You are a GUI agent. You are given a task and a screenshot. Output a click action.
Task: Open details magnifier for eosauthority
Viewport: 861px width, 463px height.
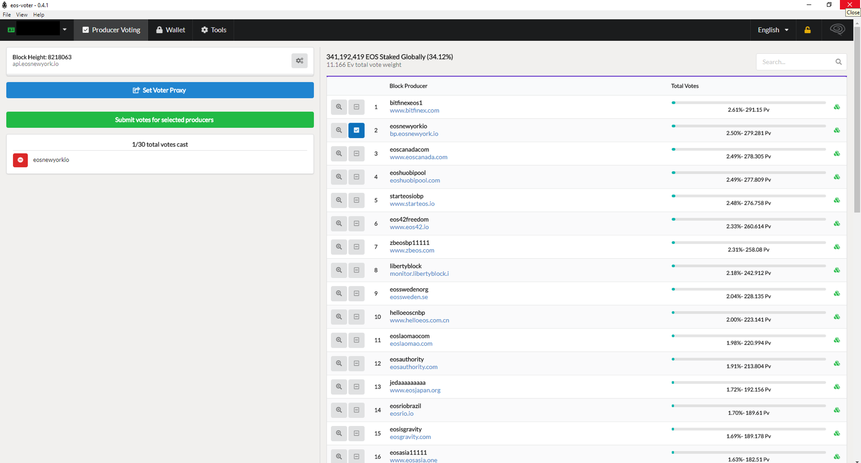(x=339, y=363)
